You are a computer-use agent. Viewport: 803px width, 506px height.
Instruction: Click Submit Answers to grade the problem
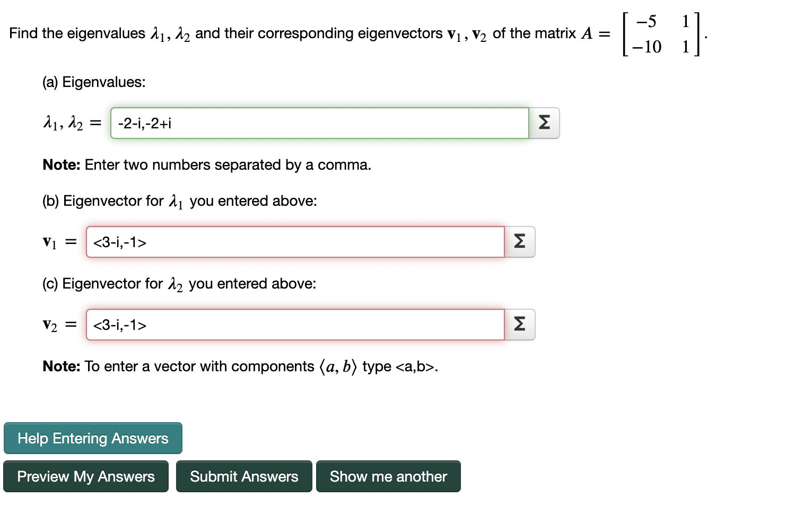243,476
